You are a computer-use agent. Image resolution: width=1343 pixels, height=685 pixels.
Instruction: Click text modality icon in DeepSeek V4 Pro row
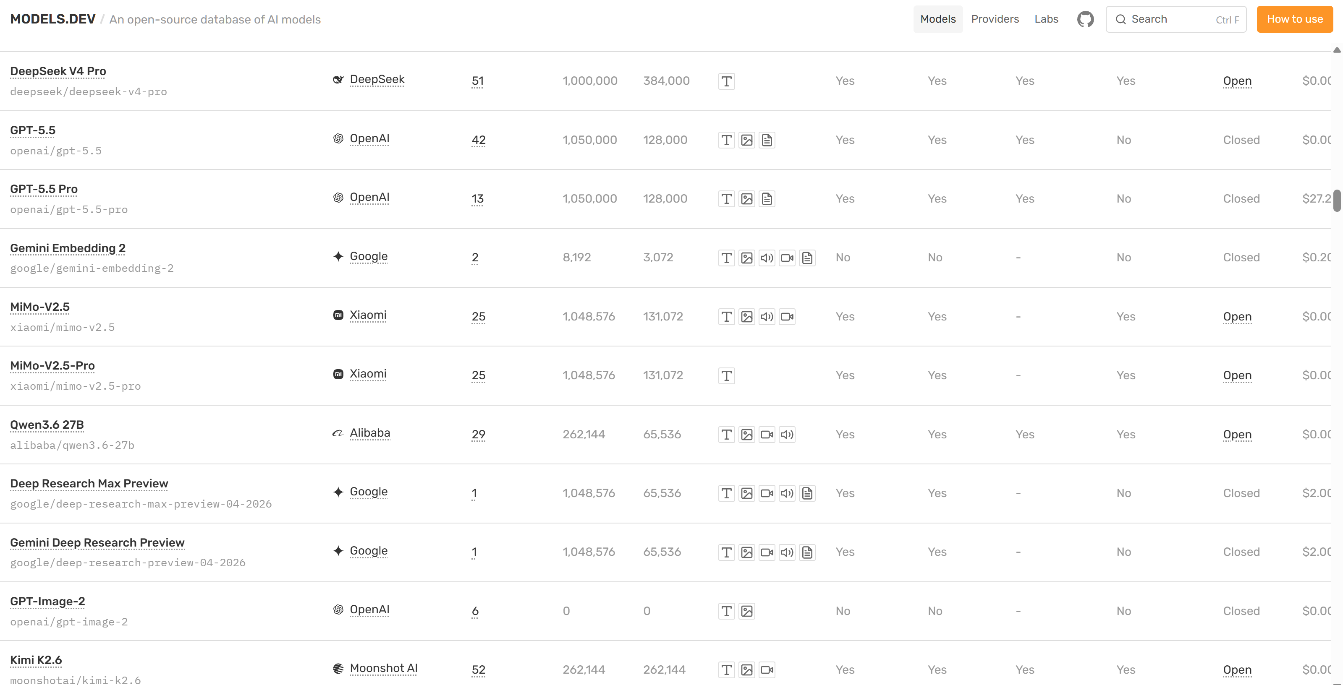[726, 81]
